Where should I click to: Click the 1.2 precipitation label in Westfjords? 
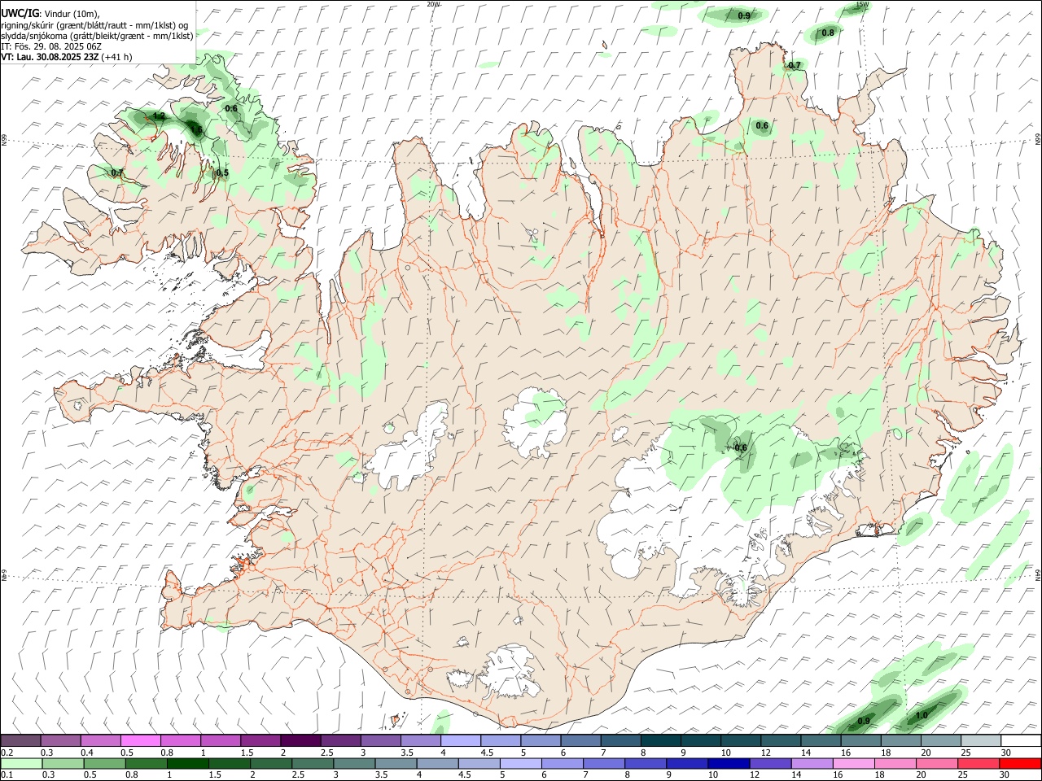click(x=159, y=116)
